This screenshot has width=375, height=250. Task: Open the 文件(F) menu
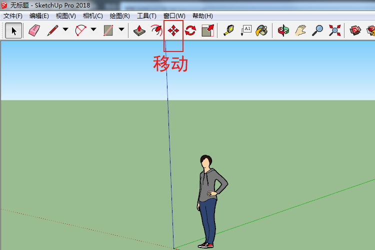(13, 16)
